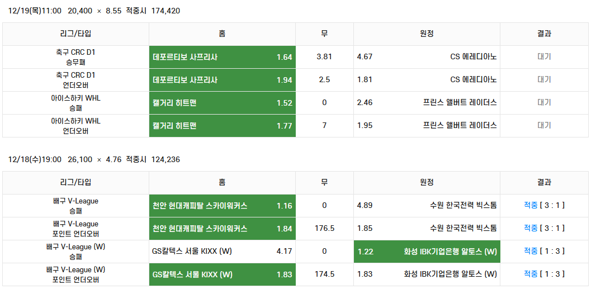Select 데포르티보 사프리사 home win odds 1.64
Screen dimensions: 596x289
click(x=223, y=57)
